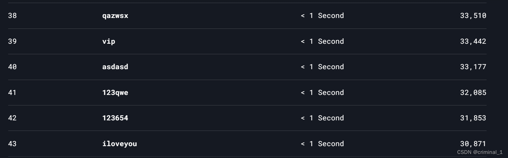Select the password text qazwsx
508x158 pixels.
pyautogui.click(x=115, y=16)
